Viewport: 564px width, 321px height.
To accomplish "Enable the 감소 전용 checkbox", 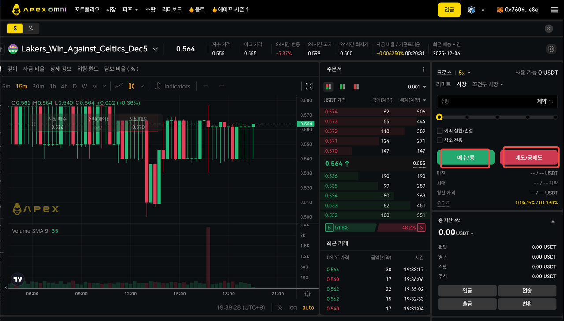I will point(439,140).
